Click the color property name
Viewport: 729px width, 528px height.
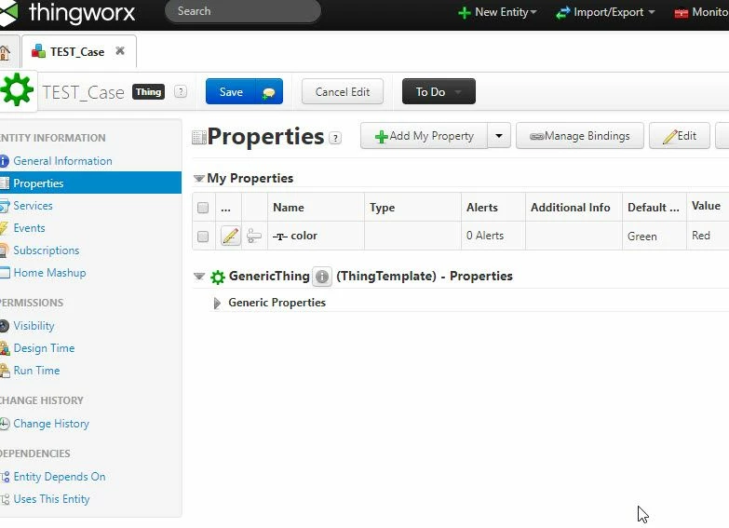coord(304,236)
